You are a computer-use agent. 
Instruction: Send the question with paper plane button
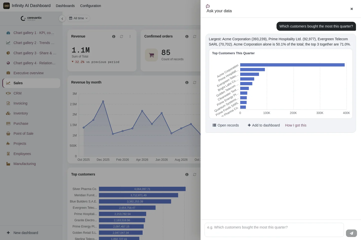[x=351, y=233]
